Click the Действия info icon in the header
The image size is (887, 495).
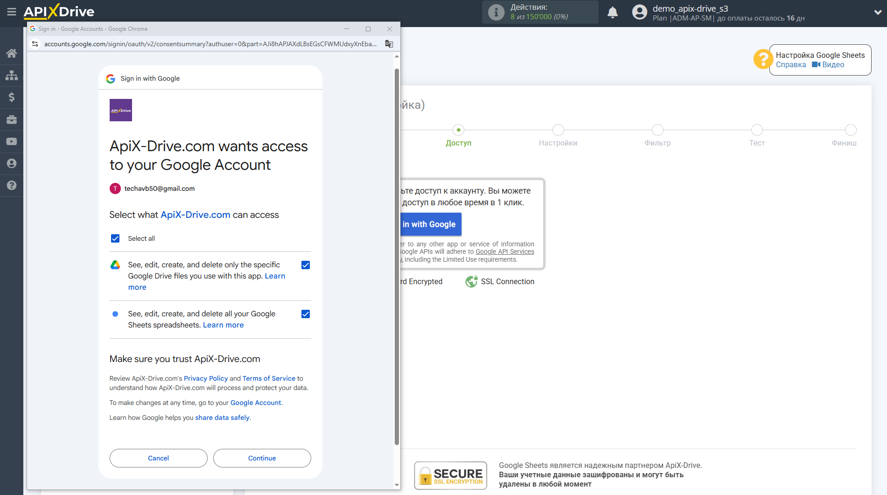[x=496, y=13]
